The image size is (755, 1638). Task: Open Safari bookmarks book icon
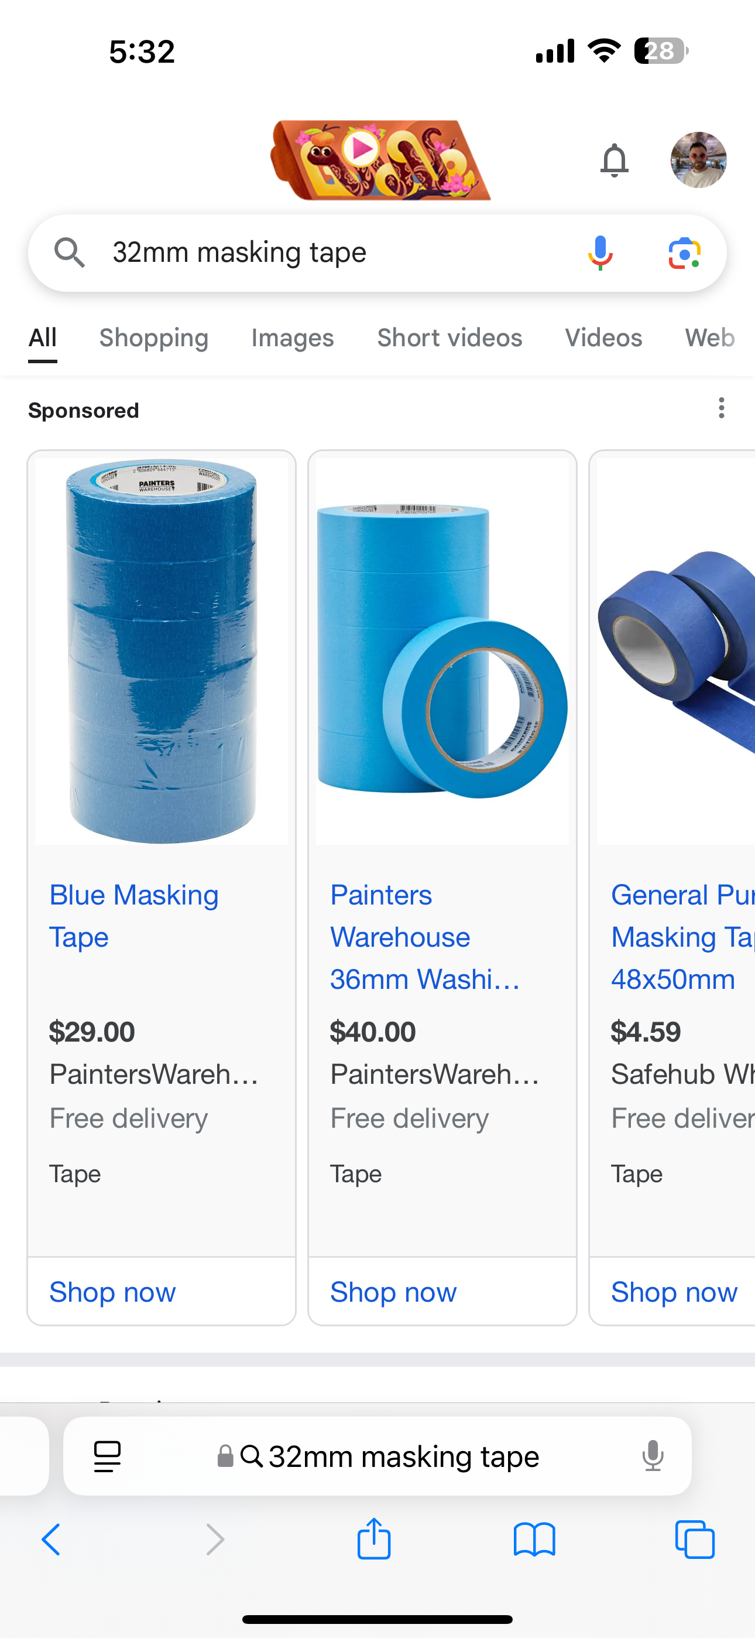click(x=534, y=1540)
